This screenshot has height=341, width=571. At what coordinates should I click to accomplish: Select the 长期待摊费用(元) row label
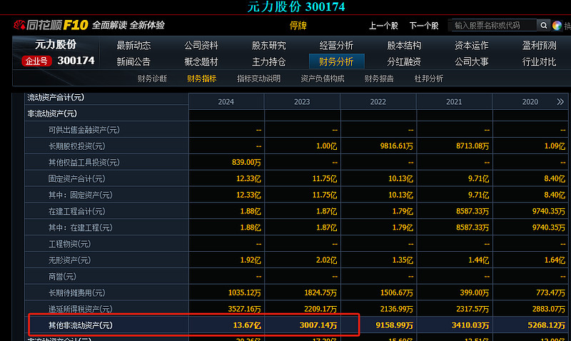pos(76,292)
